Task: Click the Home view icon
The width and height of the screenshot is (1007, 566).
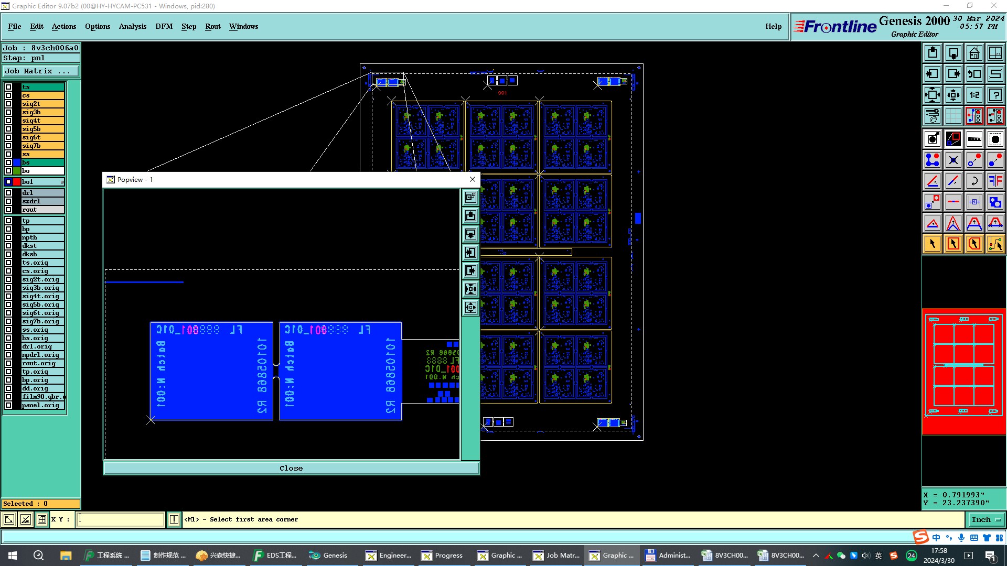Action: (x=974, y=53)
